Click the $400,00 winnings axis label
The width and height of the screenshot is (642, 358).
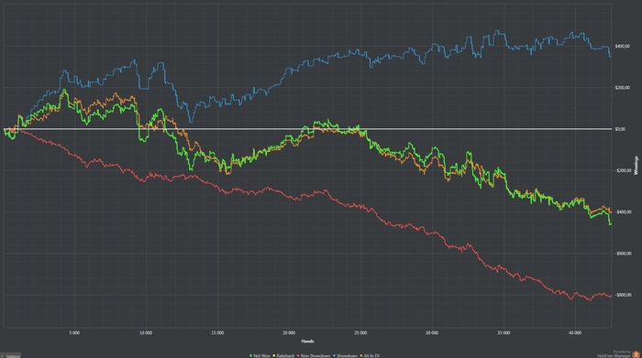[x=623, y=46]
